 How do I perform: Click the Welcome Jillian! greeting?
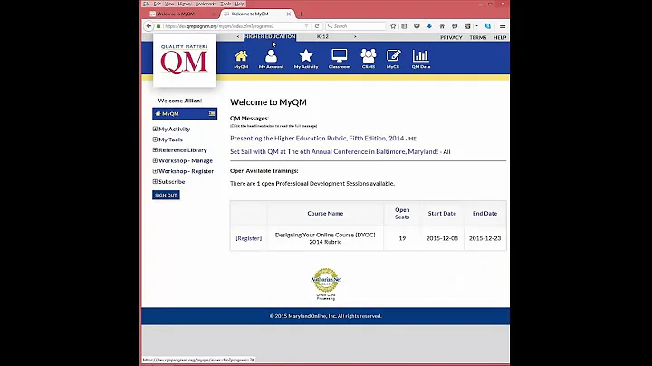(180, 101)
